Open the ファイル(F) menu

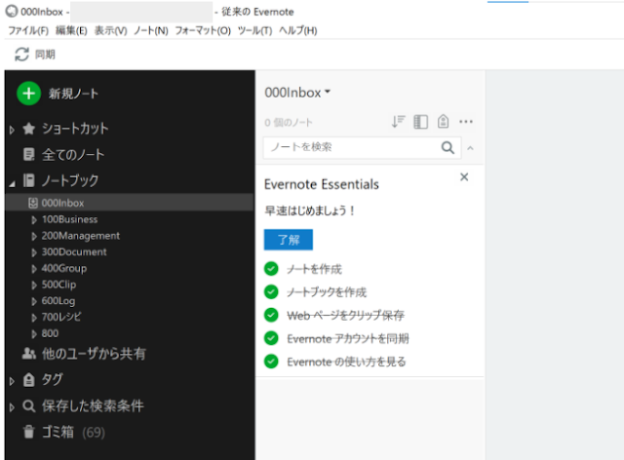pos(28,30)
